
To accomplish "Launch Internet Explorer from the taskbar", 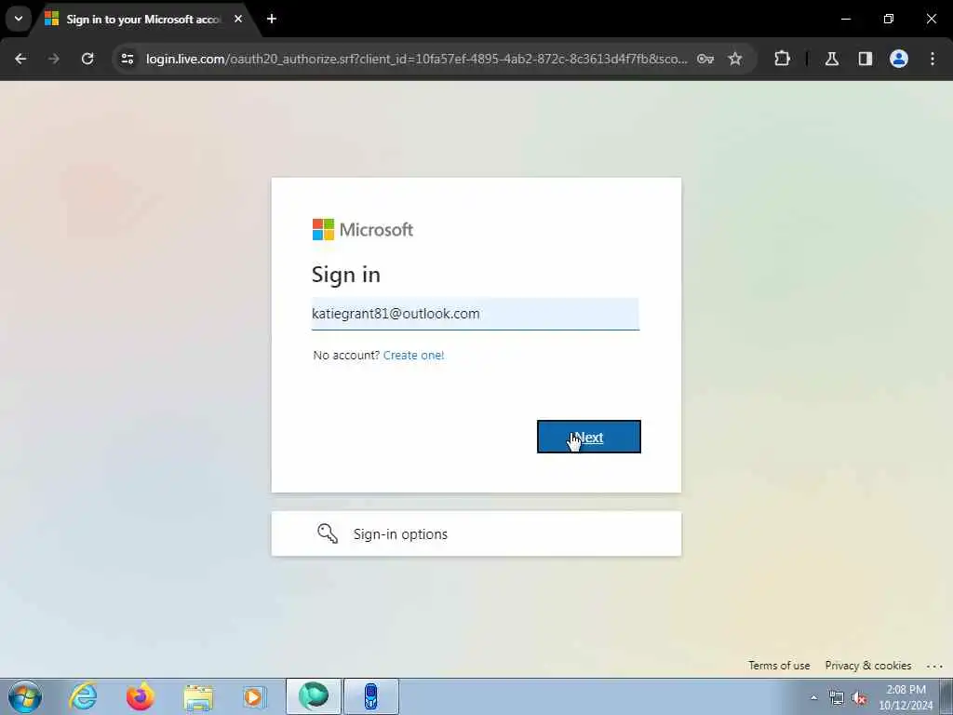I will click(x=83, y=696).
